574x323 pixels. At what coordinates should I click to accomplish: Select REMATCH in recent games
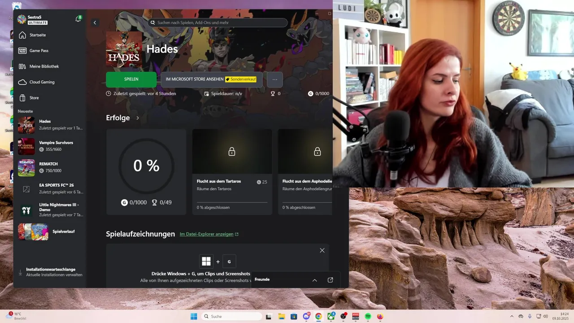click(50, 167)
